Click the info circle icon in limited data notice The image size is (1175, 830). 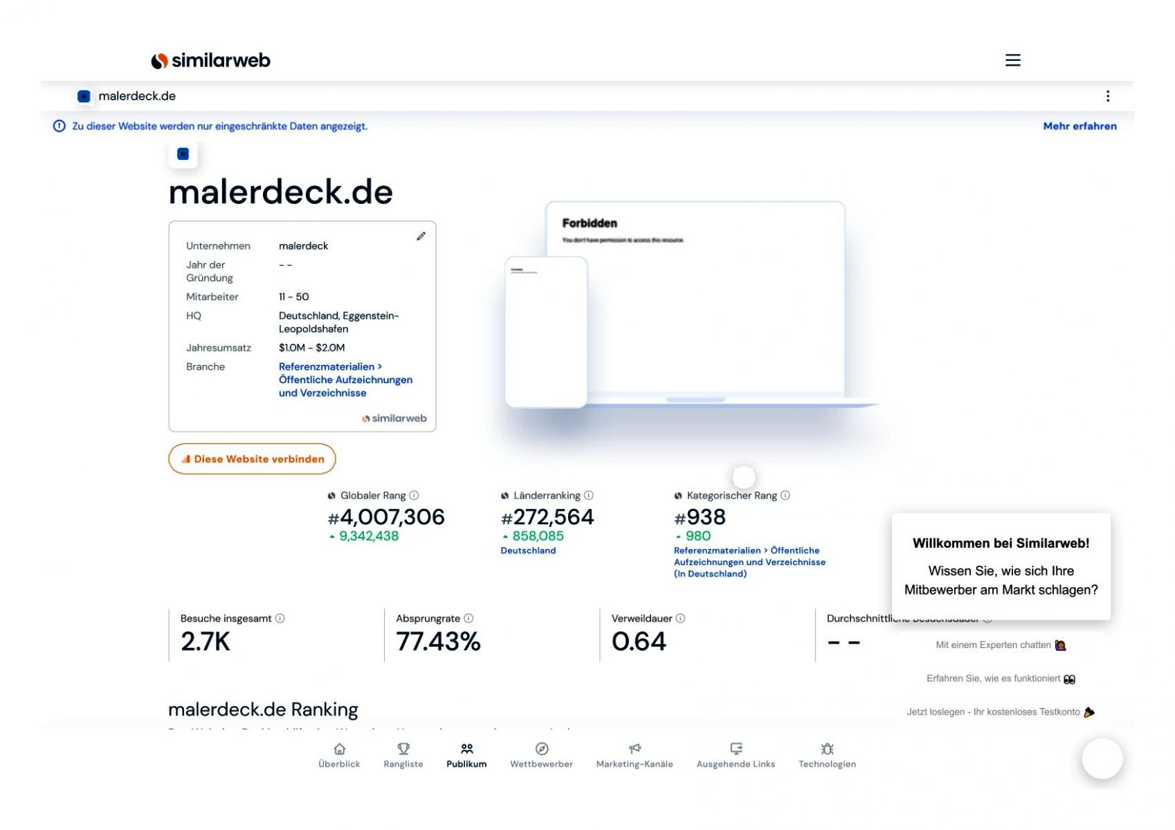pyautogui.click(x=60, y=126)
